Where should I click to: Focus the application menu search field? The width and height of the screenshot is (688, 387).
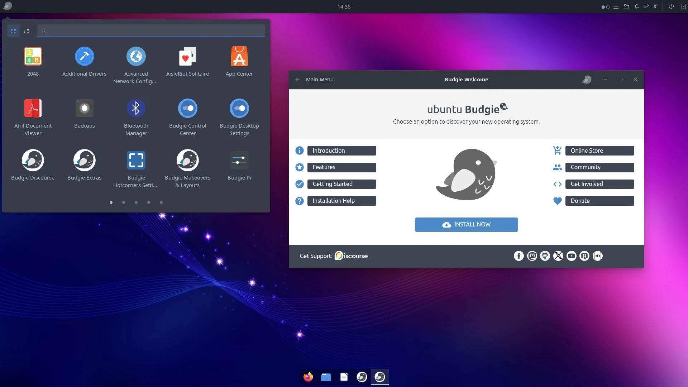point(154,31)
